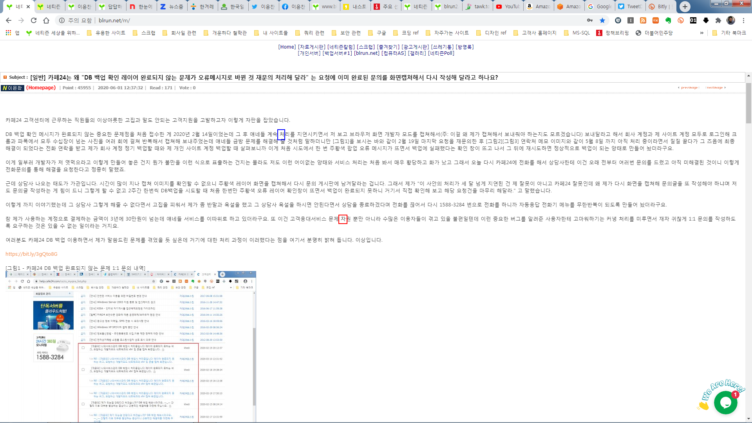Switch to the 뉴스줌 tab
The width and height of the screenshot is (752, 423).
pos(171,7)
